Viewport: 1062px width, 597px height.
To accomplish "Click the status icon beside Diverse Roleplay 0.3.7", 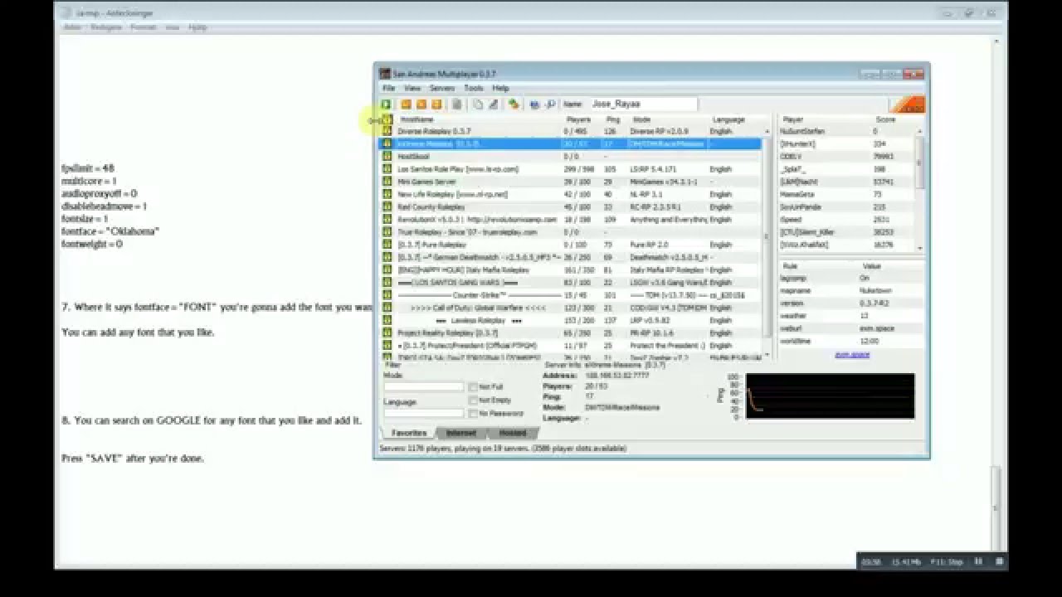I will click(x=387, y=131).
